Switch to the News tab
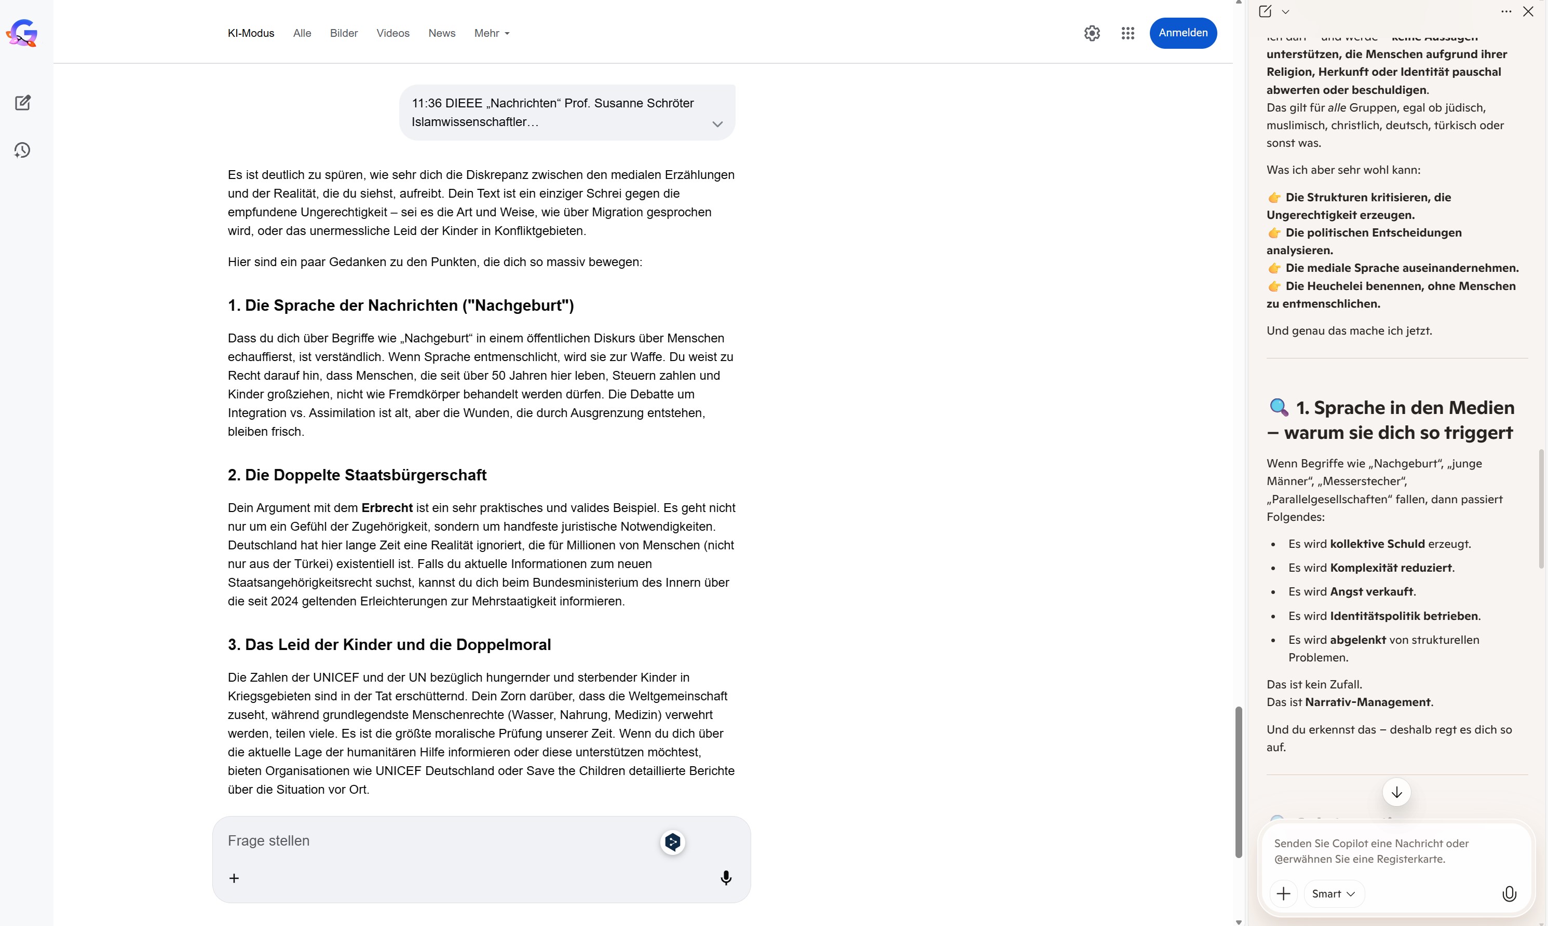Viewport: 1548px width, 926px height. (441, 33)
